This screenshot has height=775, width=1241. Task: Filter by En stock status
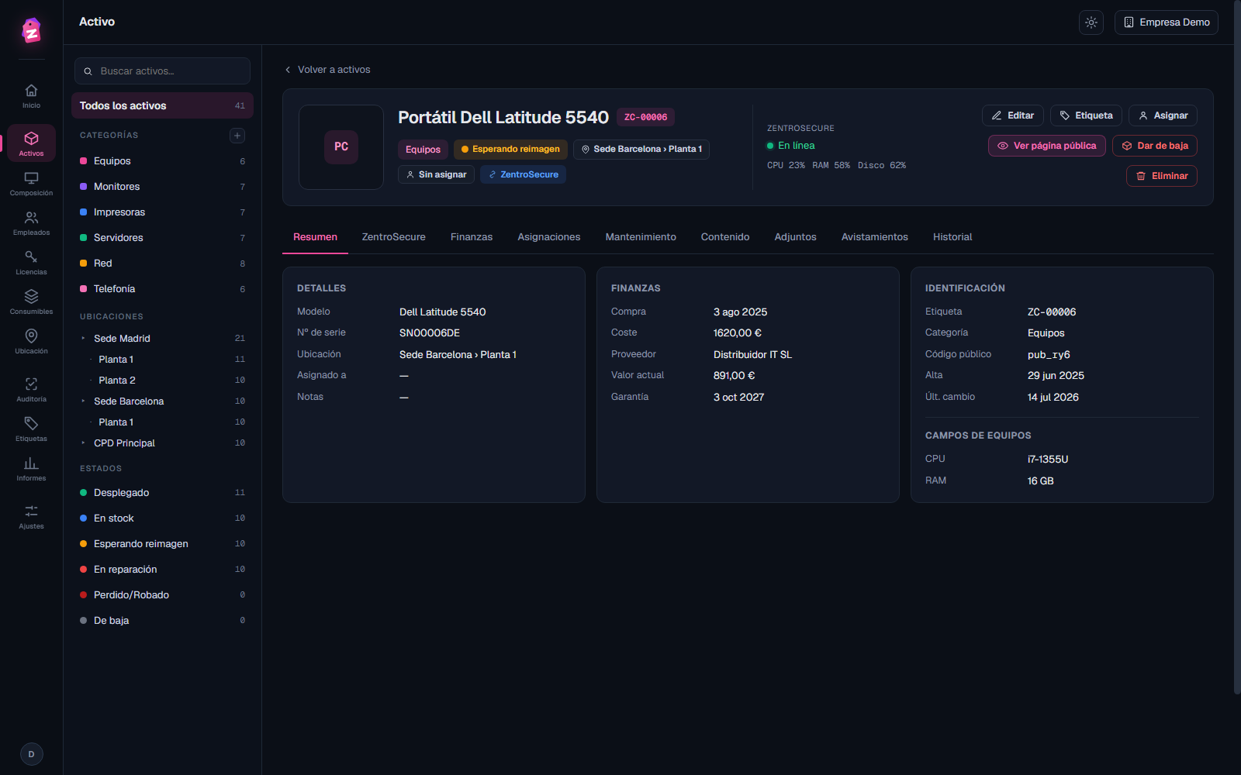(162, 518)
